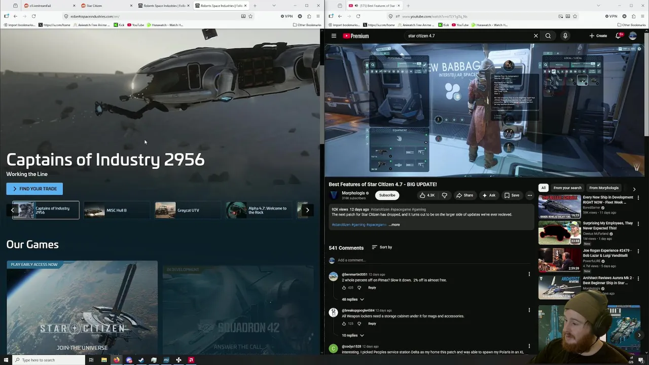Expand 48 replies under first comment
Viewport: 649px width, 365px height.
pos(353,300)
